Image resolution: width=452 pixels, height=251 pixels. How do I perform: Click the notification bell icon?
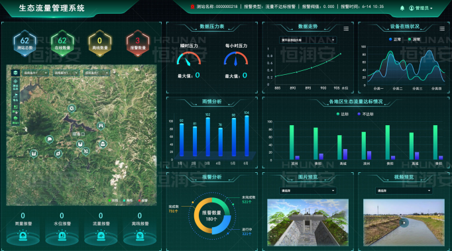(x=402, y=8)
